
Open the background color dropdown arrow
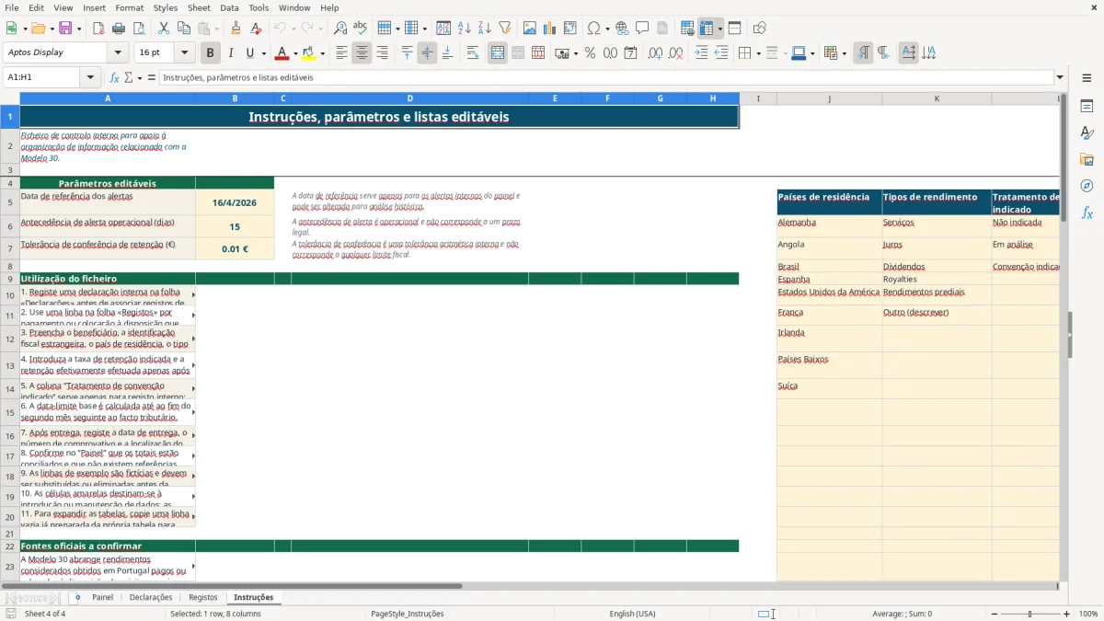(322, 53)
